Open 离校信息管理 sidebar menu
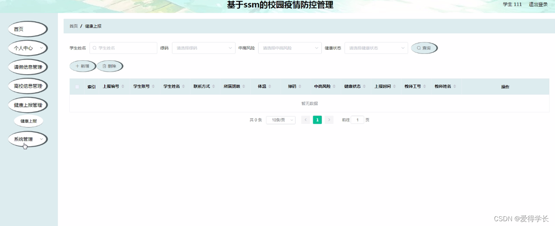 point(28,86)
